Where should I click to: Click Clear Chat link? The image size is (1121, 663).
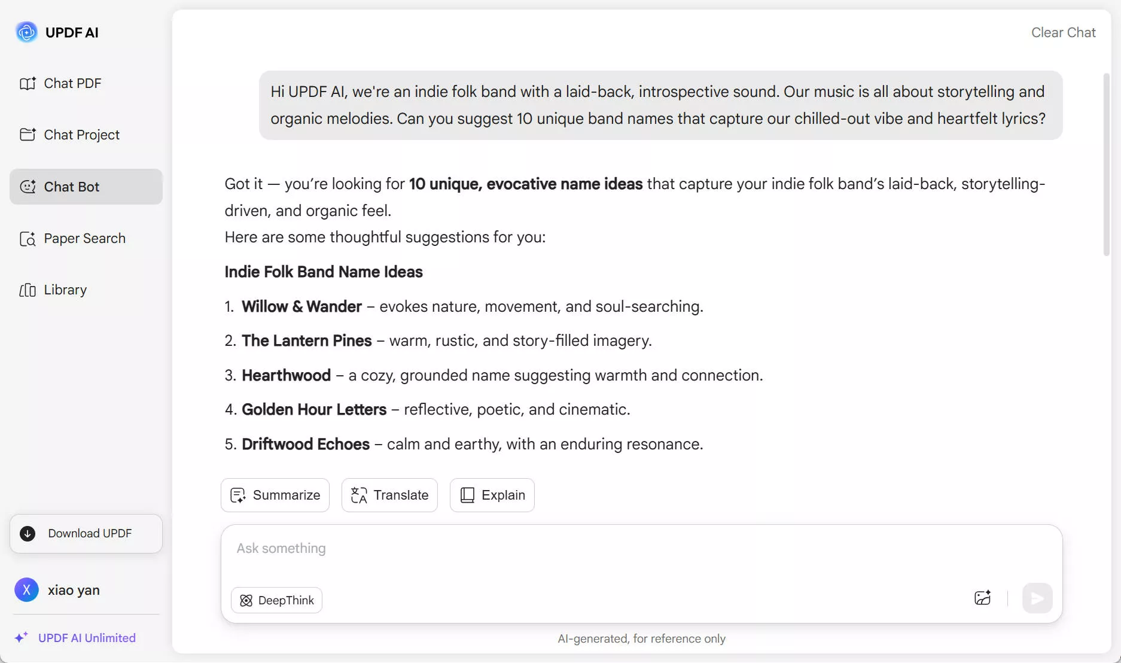(1063, 32)
